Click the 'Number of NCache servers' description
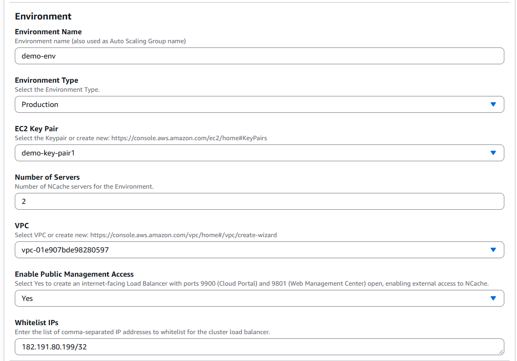 tap(84, 187)
